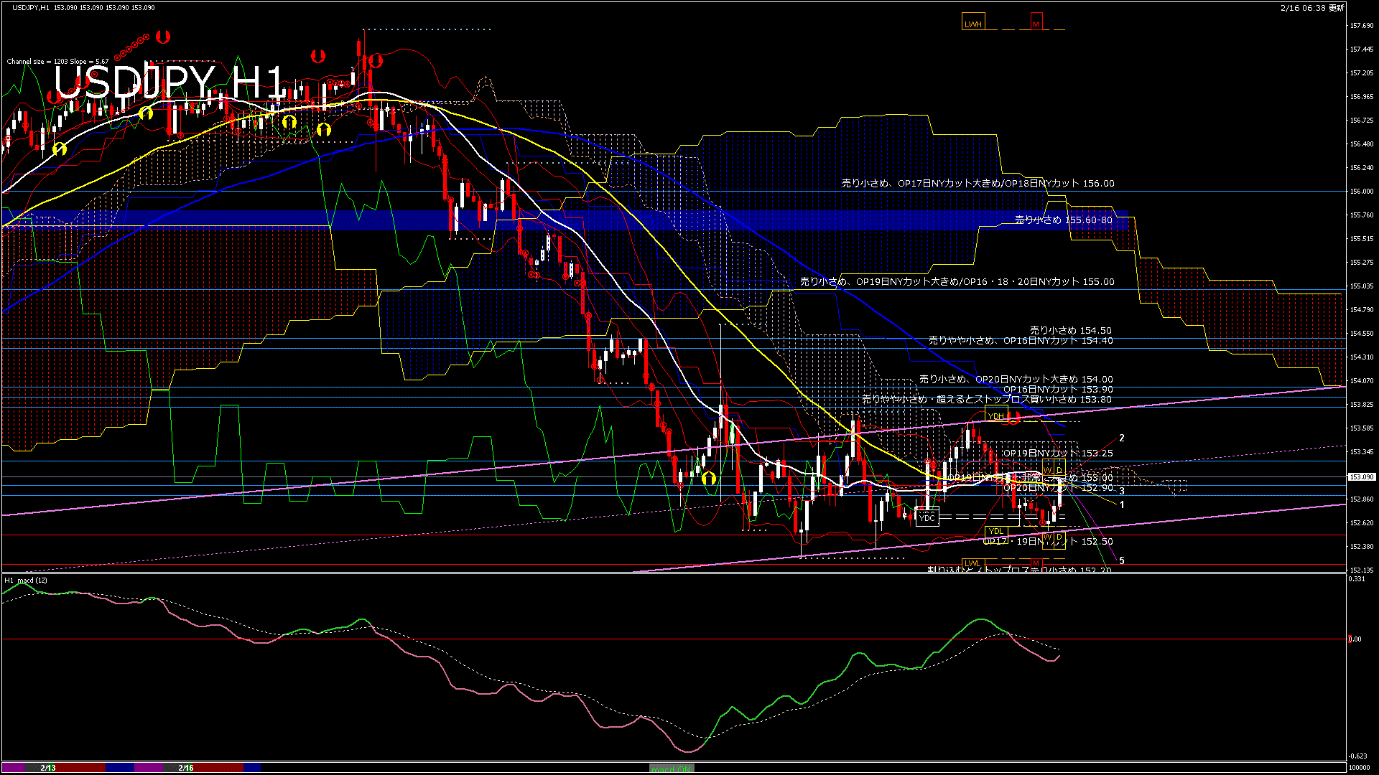The width and height of the screenshot is (1379, 775).
Task: Click the OP19日NYカット 153.25 label
Action: click(x=1057, y=454)
